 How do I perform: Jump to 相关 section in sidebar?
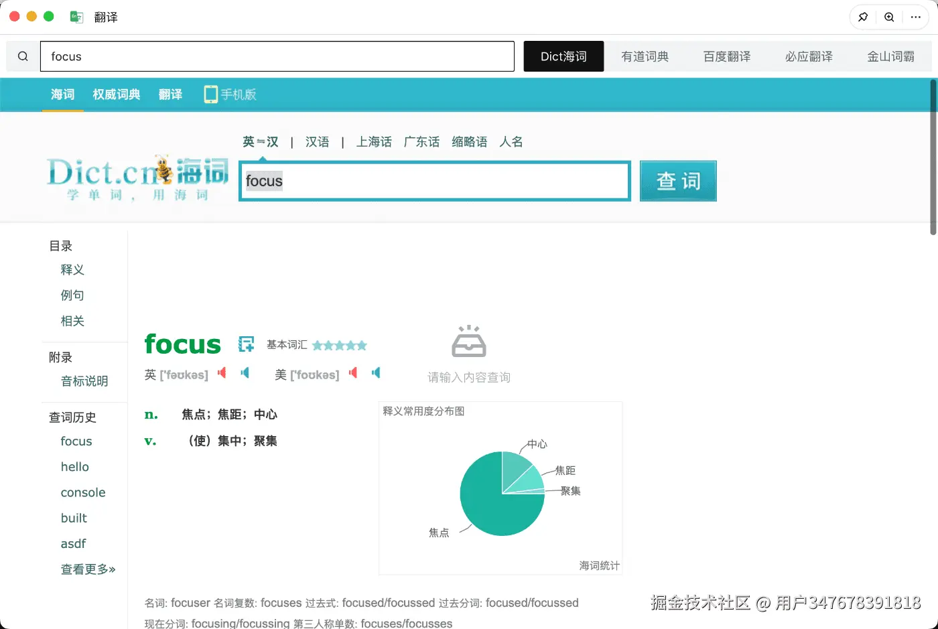point(72,321)
